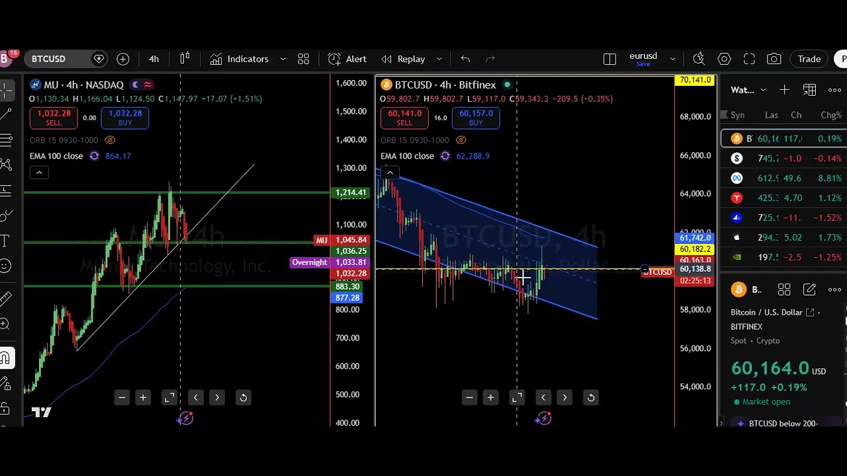Start bar Replay mode

point(403,59)
